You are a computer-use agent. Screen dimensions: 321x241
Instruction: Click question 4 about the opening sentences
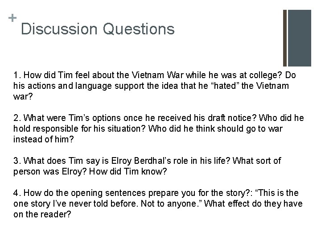[158, 204]
